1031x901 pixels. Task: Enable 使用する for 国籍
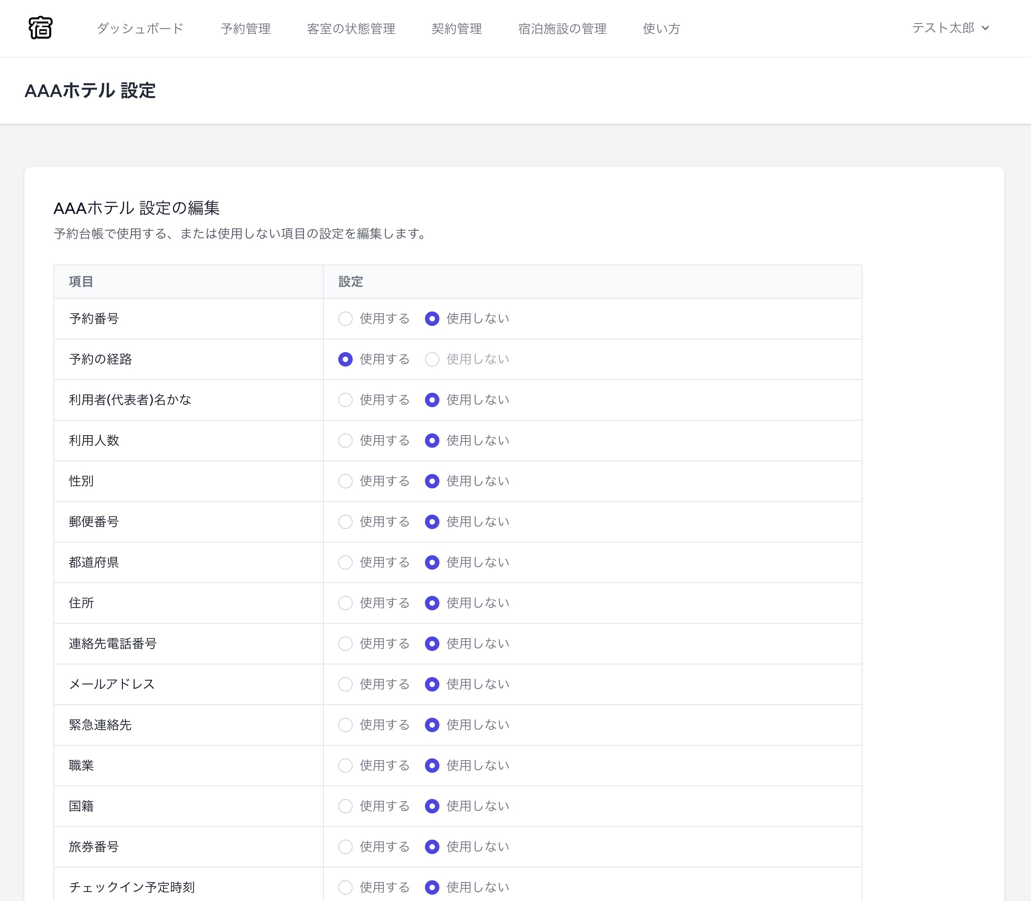[345, 806]
